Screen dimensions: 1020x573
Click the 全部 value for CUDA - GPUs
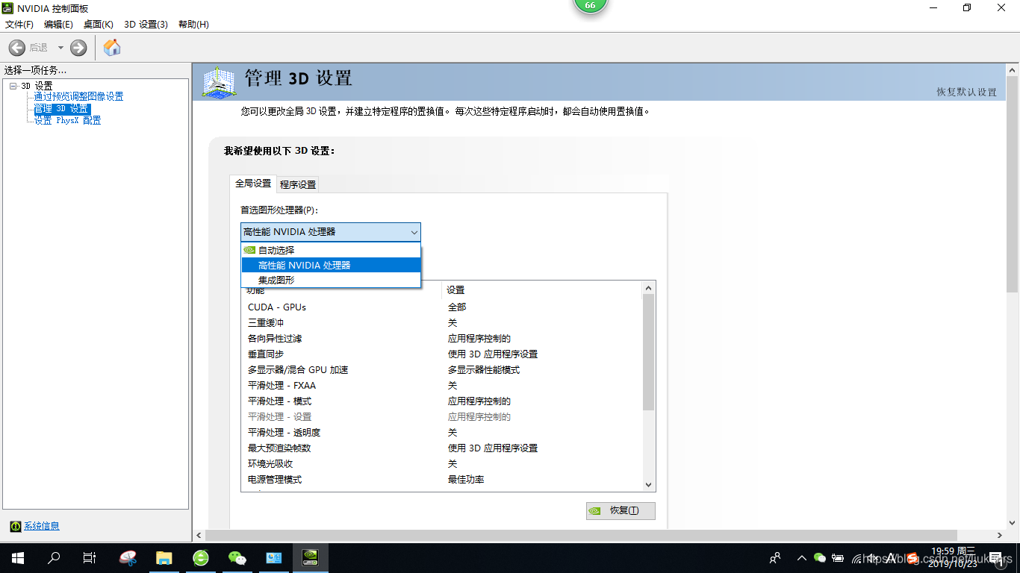[x=457, y=307]
